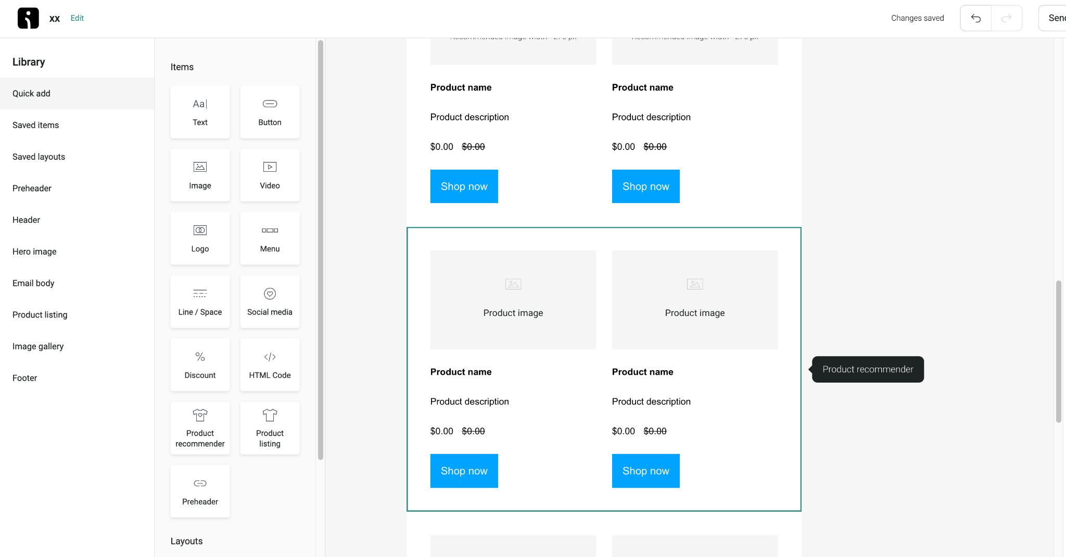Click the selected block's left Shop now button
1066x557 pixels.
pos(464,471)
